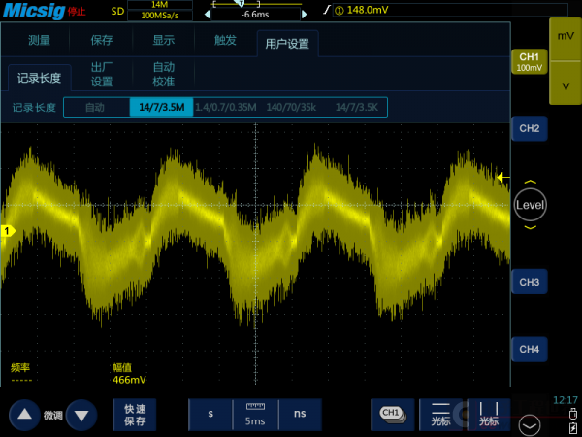Tap the mV vertical scale button
This screenshot has height=437, width=582.
(x=566, y=39)
